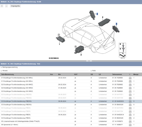This screenshot has height=127, width=142.
Task: Select row 06 Spreizniet (d = 6mm)
Action: (x=71, y=125)
